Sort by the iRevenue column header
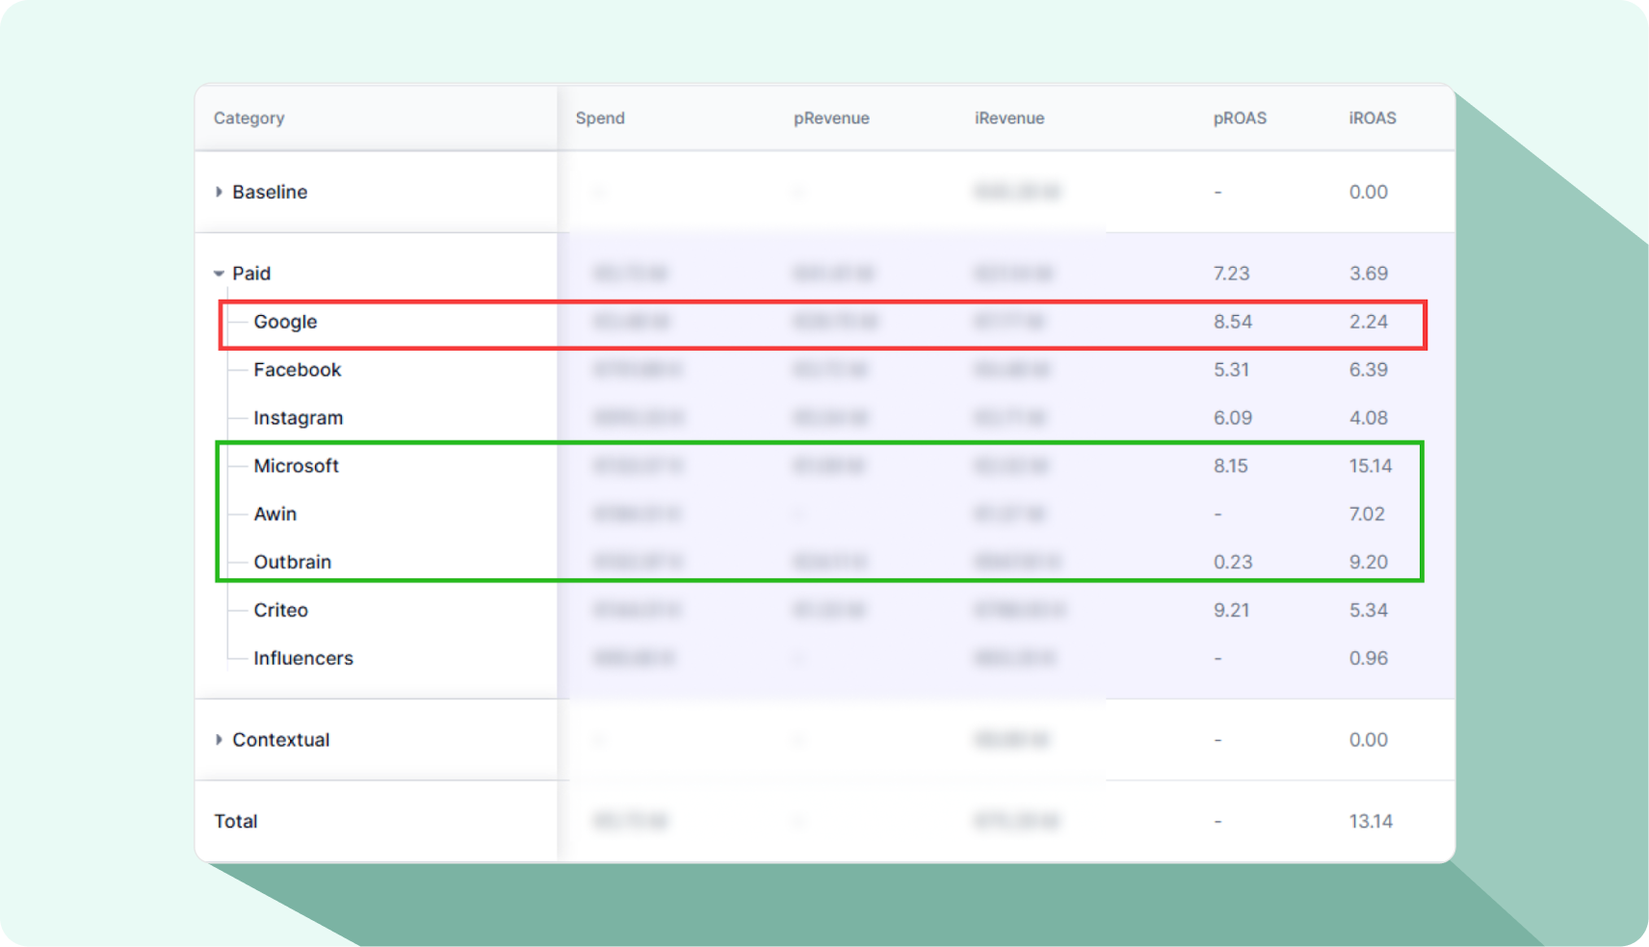The width and height of the screenshot is (1649, 947). click(x=1008, y=118)
